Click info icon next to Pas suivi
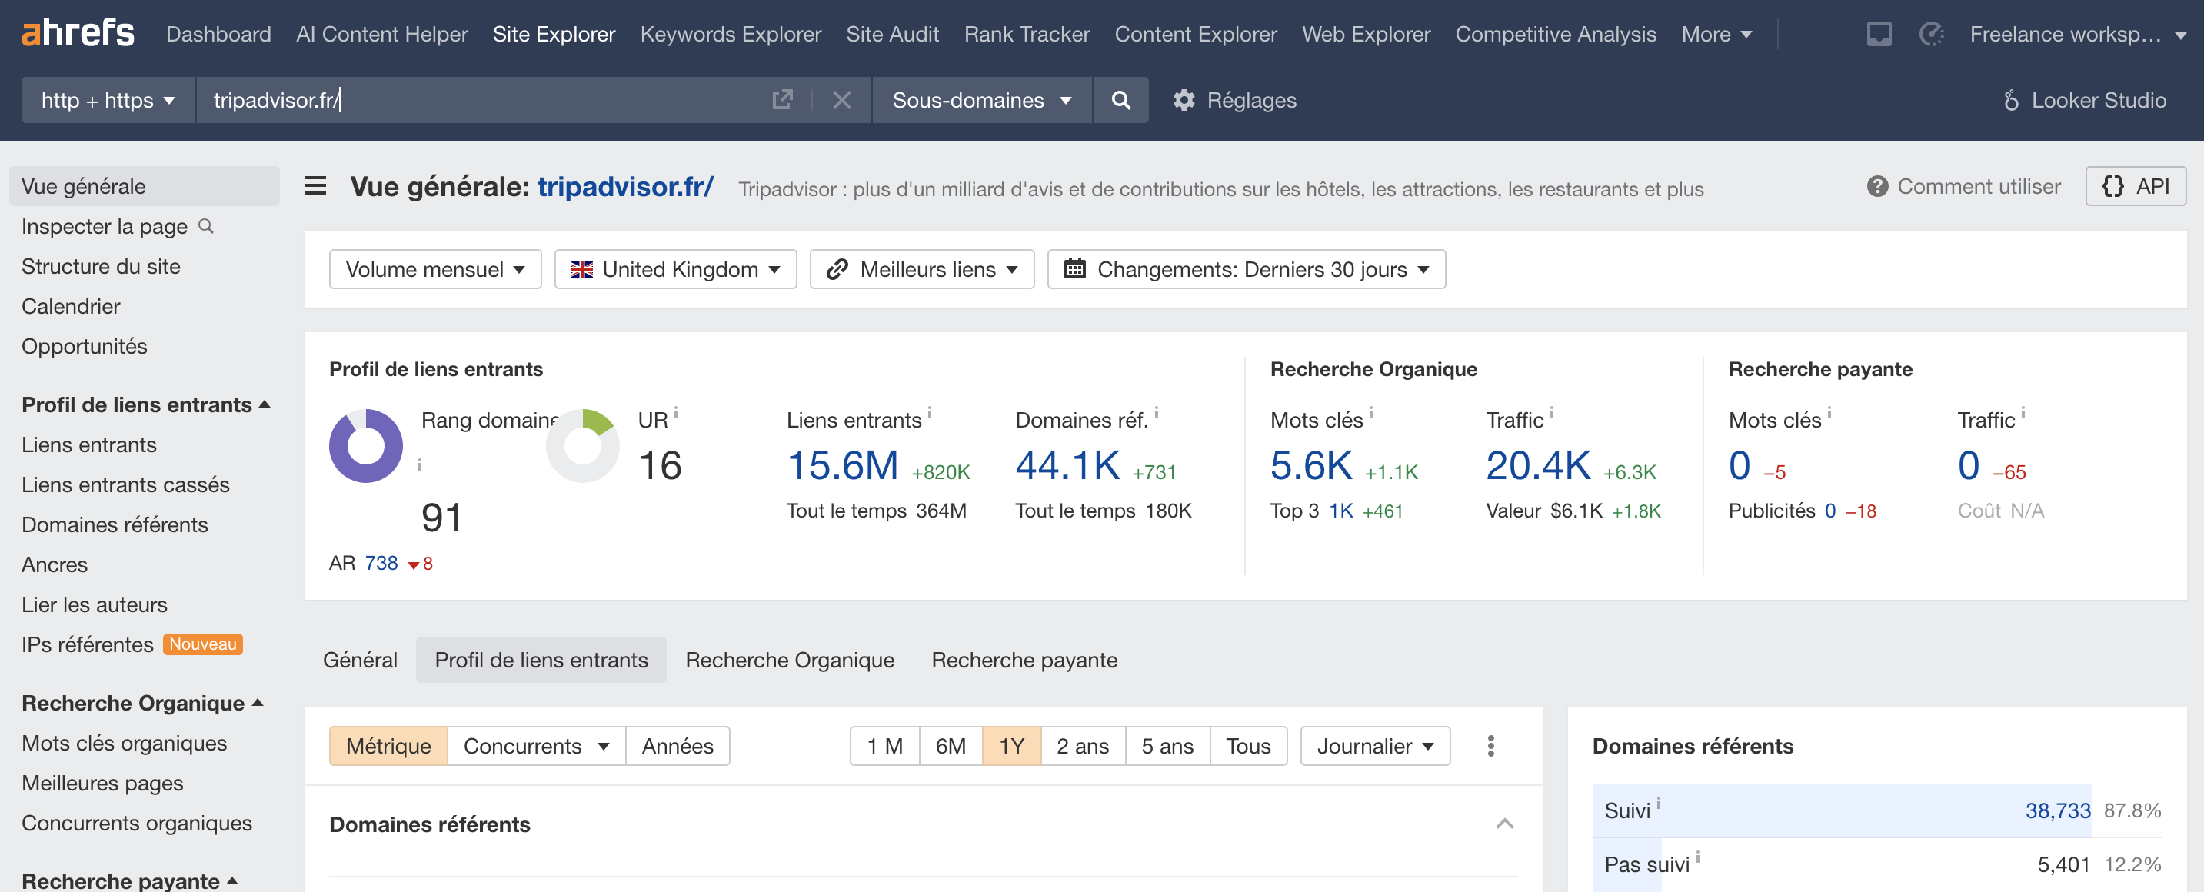2204x892 pixels. [x=1697, y=857]
